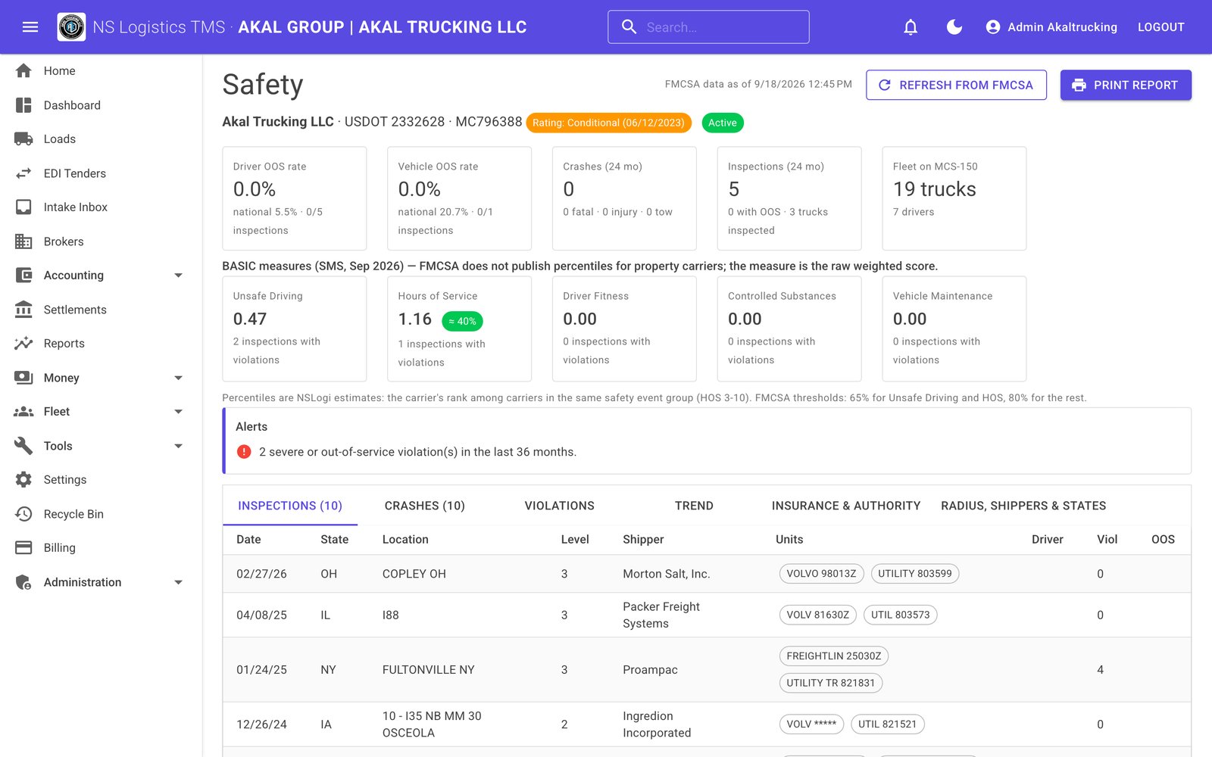The image size is (1212, 757).
Task: Click the Home sidebar icon
Action: pos(23,70)
